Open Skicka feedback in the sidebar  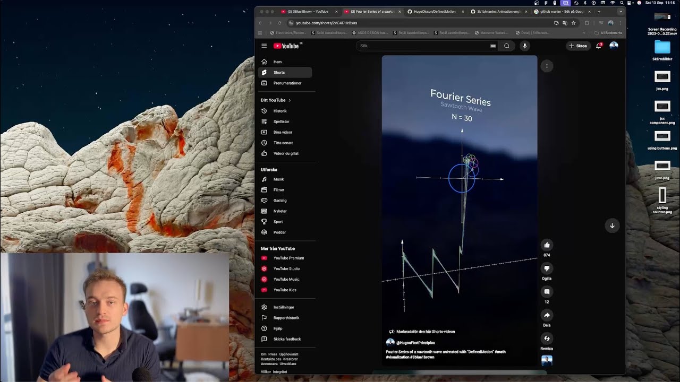[285, 339]
